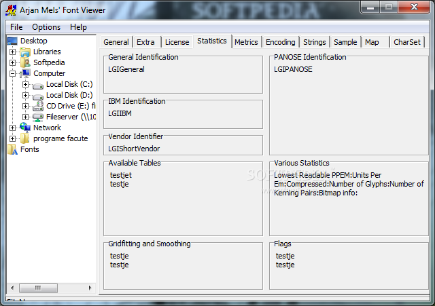435x306 pixels.
Task: Select programe facute label in tree
Action: pos(60,138)
